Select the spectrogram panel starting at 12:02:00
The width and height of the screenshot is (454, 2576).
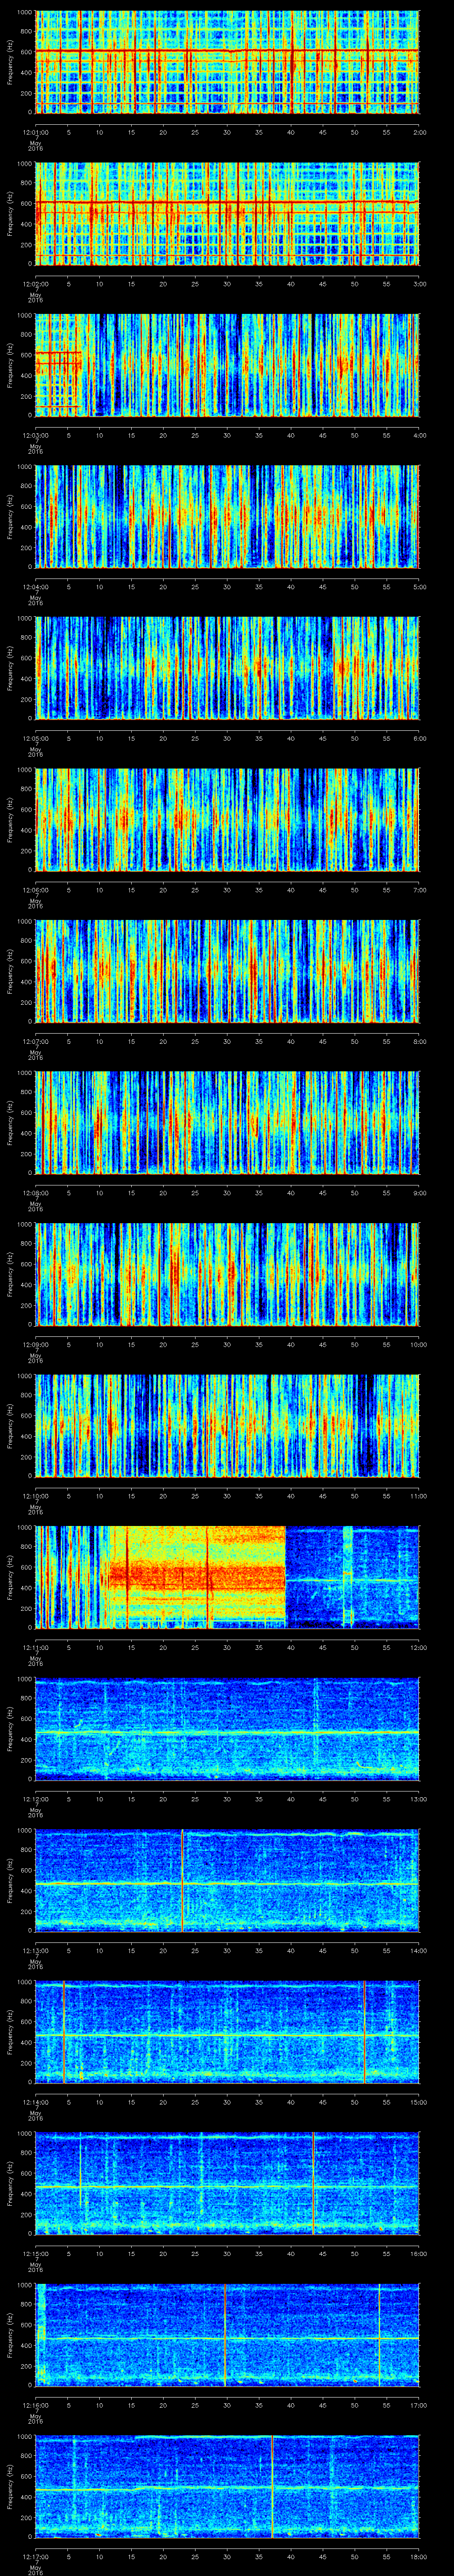[x=227, y=214]
